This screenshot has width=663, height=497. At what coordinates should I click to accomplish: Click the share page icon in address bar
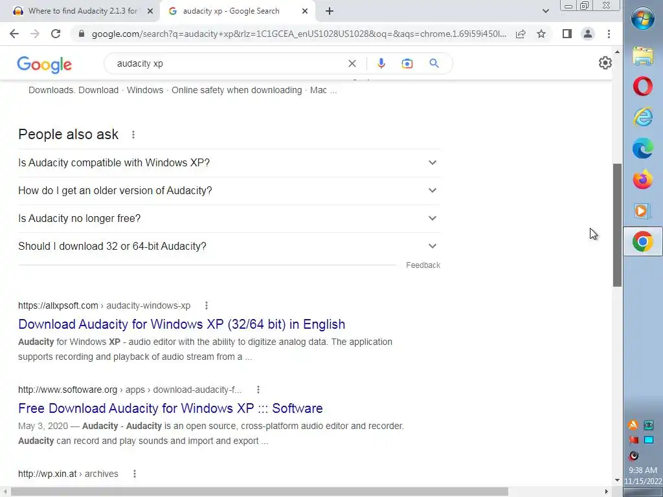[521, 34]
